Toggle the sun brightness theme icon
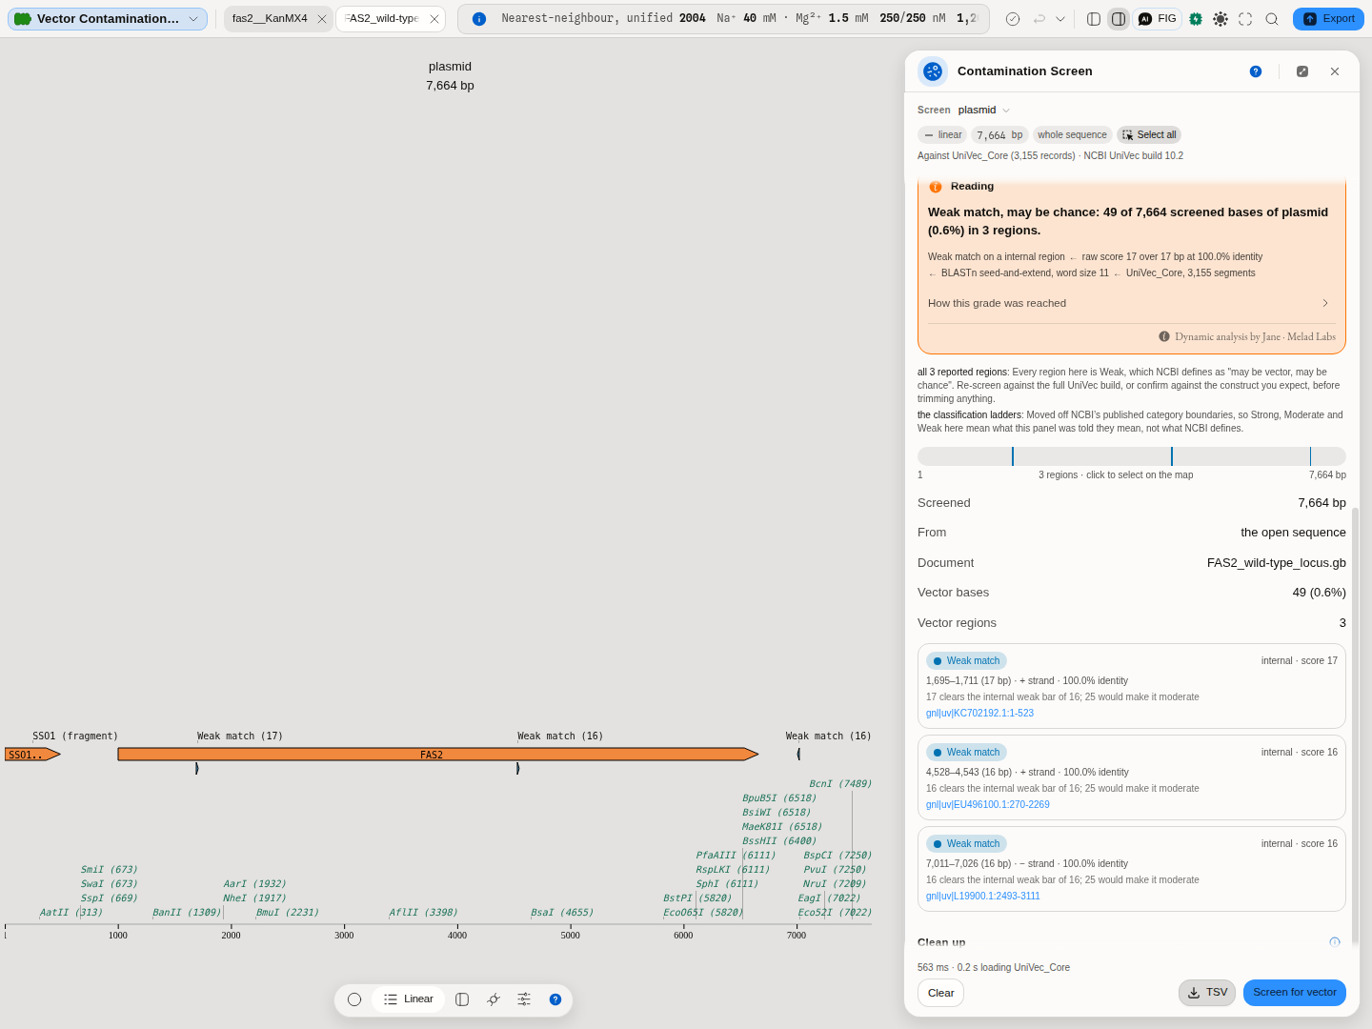 (1221, 19)
